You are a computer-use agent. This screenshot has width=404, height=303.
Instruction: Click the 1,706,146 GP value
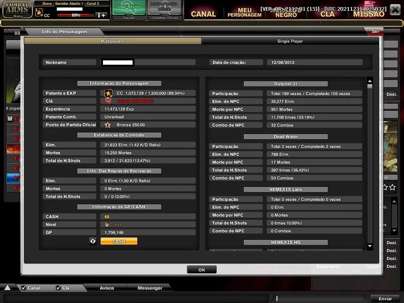pyautogui.click(x=114, y=232)
